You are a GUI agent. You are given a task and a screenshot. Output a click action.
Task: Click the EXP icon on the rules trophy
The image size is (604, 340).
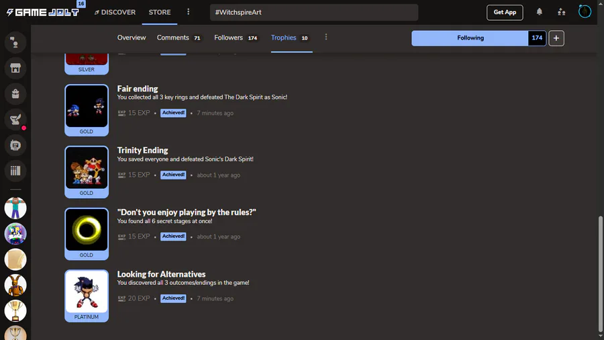pyautogui.click(x=121, y=237)
